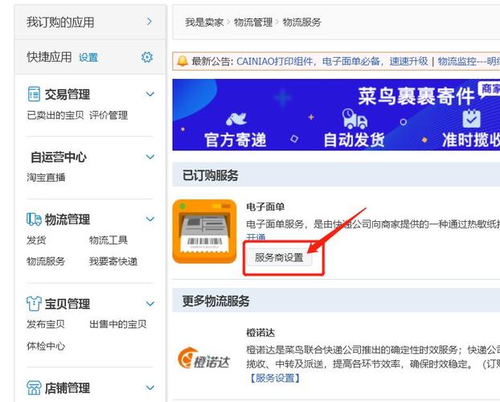Go to 发货 page
The width and height of the screenshot is (500, 402).
pos(36,240)
